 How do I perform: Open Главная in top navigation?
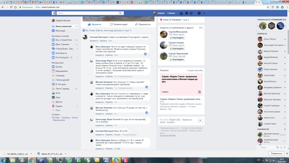(171, 13)
